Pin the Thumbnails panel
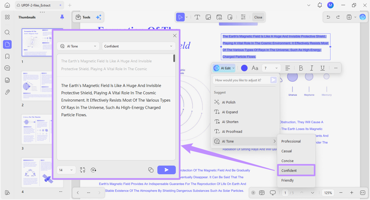The height and width of the screenshot is (200, 370). (x=62, y=17)
